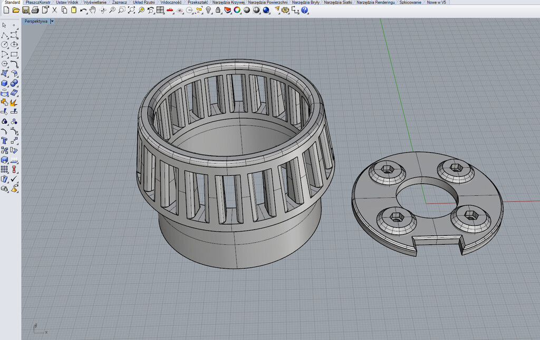This screenshot has width=540, height=340.
Task: Open the color wheel icon in the toolbar
Action: [237, 10]
